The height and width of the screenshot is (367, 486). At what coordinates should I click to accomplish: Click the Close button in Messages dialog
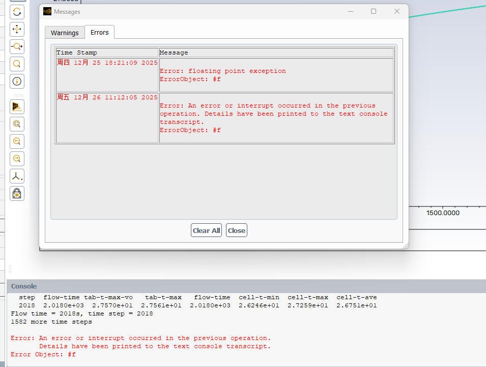237,230
